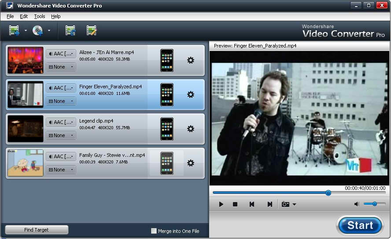Image resolution: width=391 pixels, height=239 pixels.
Task: Open settings gear for Legend clip.mp4
Action: [191, 129]
